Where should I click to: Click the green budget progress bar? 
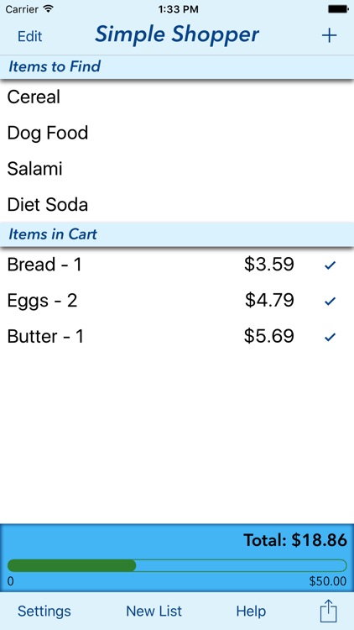coord(177,565)
